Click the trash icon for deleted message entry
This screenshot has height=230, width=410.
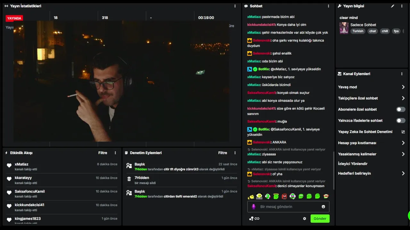[x=129, y=179]
